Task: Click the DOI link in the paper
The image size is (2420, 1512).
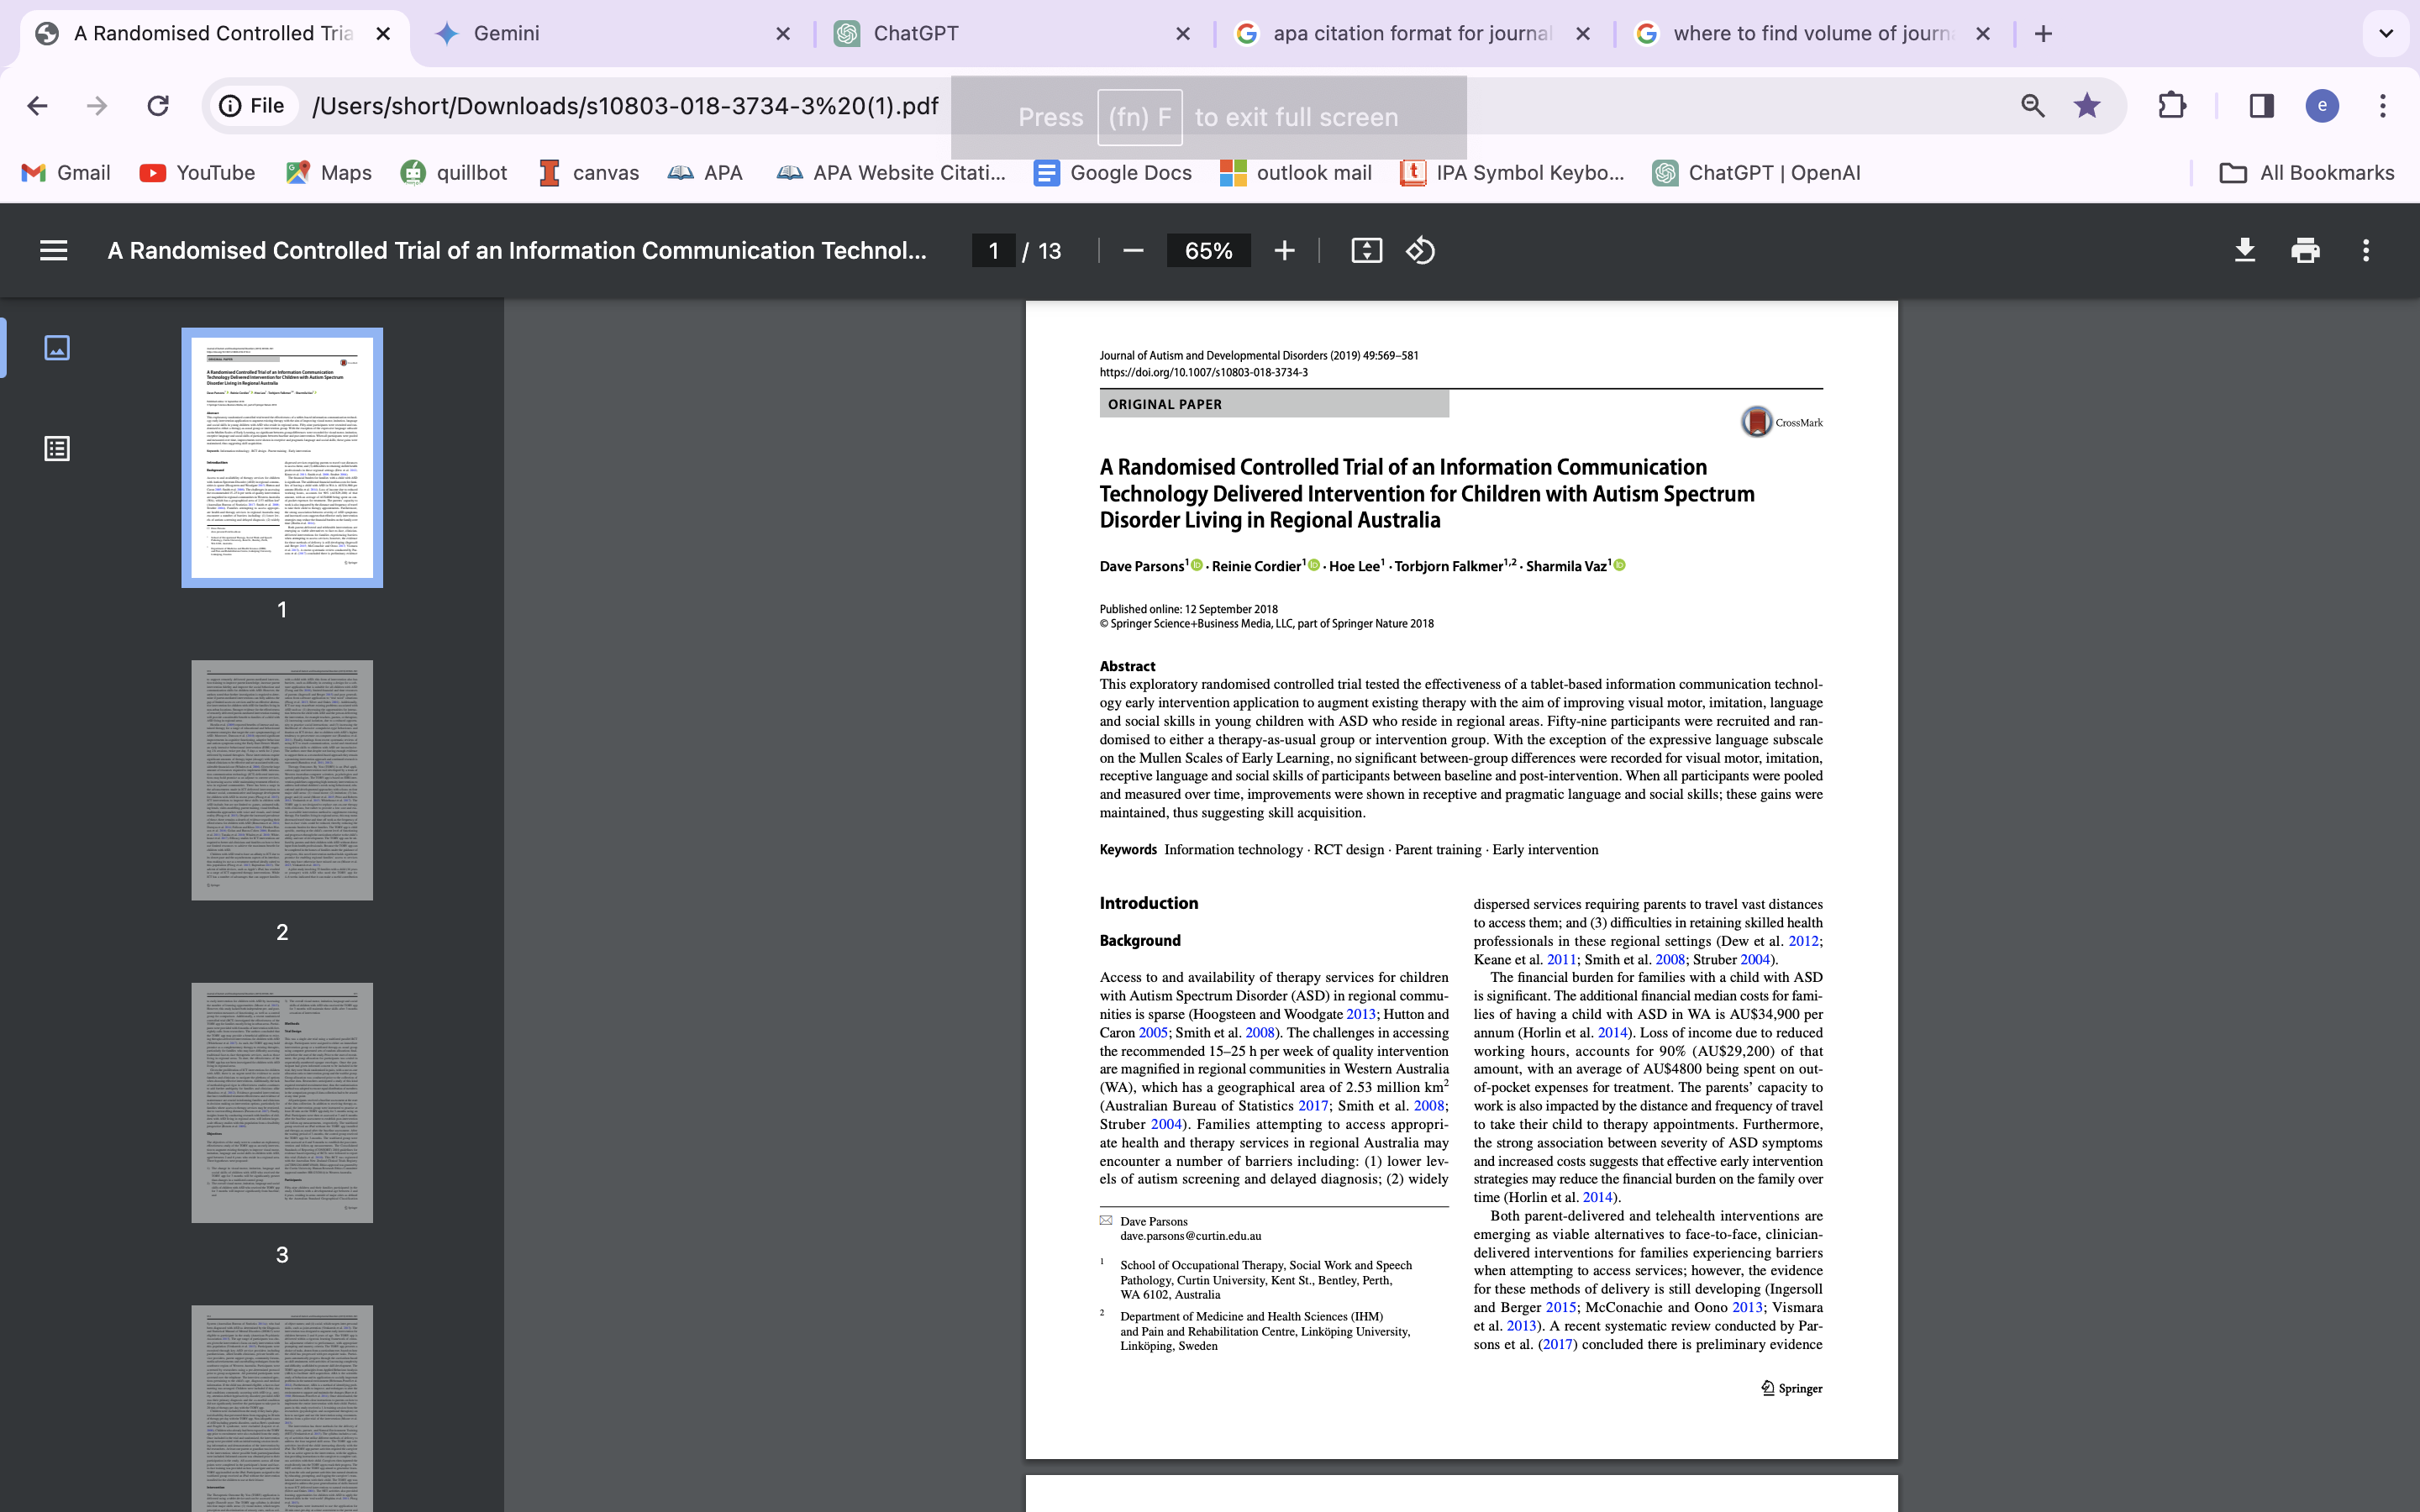Action: pos(1203,372)
